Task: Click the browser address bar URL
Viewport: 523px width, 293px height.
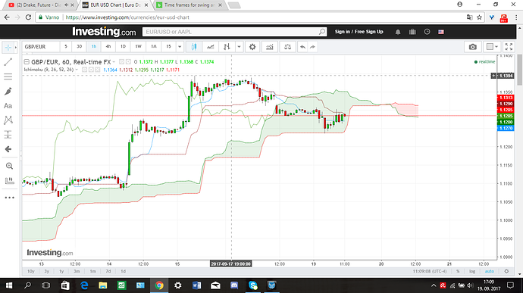Action: tap(127, 17)
